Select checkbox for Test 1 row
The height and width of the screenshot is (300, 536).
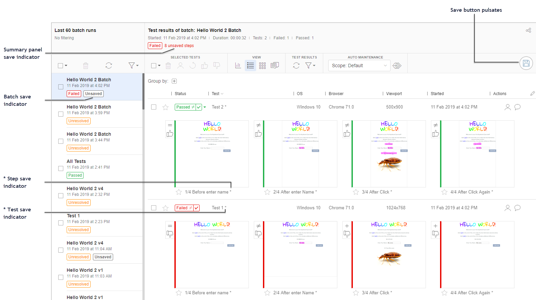154,208
